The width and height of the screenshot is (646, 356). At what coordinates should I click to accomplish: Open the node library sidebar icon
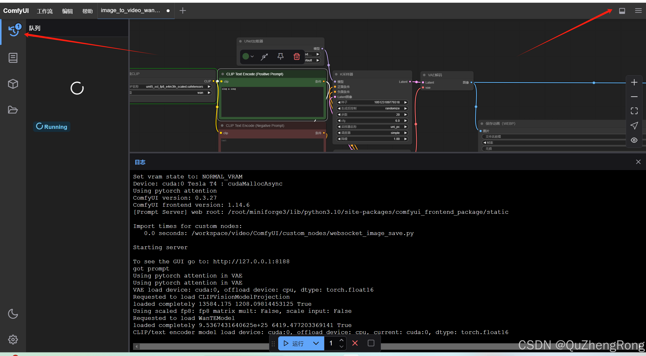tap(13, 58)
